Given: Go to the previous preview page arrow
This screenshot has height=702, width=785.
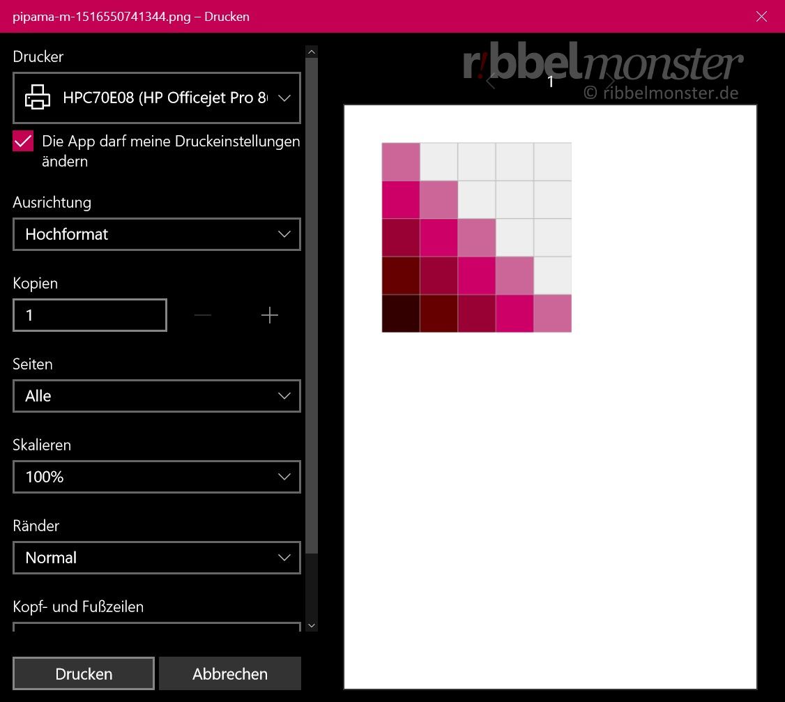Looking at the screenshot, I should tap(491, 81).
